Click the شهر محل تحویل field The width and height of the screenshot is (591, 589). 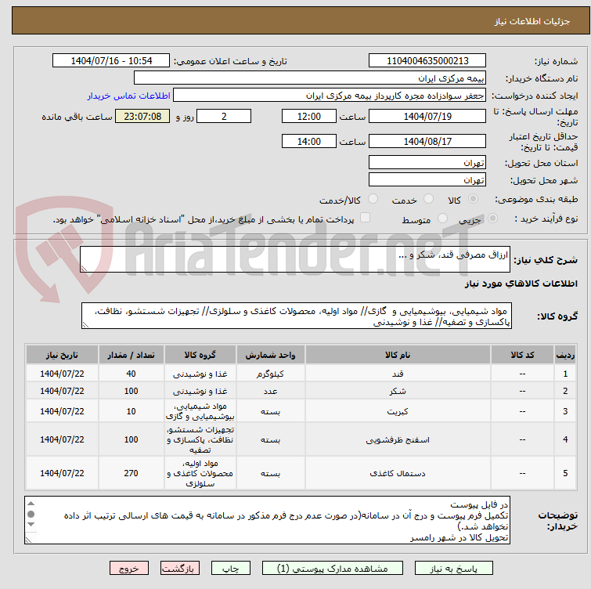click(427, 179)
